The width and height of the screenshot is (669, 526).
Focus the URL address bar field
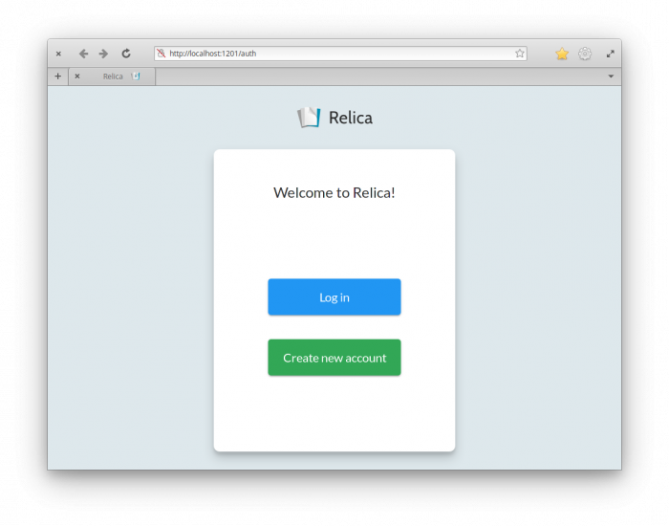[334, 54]
